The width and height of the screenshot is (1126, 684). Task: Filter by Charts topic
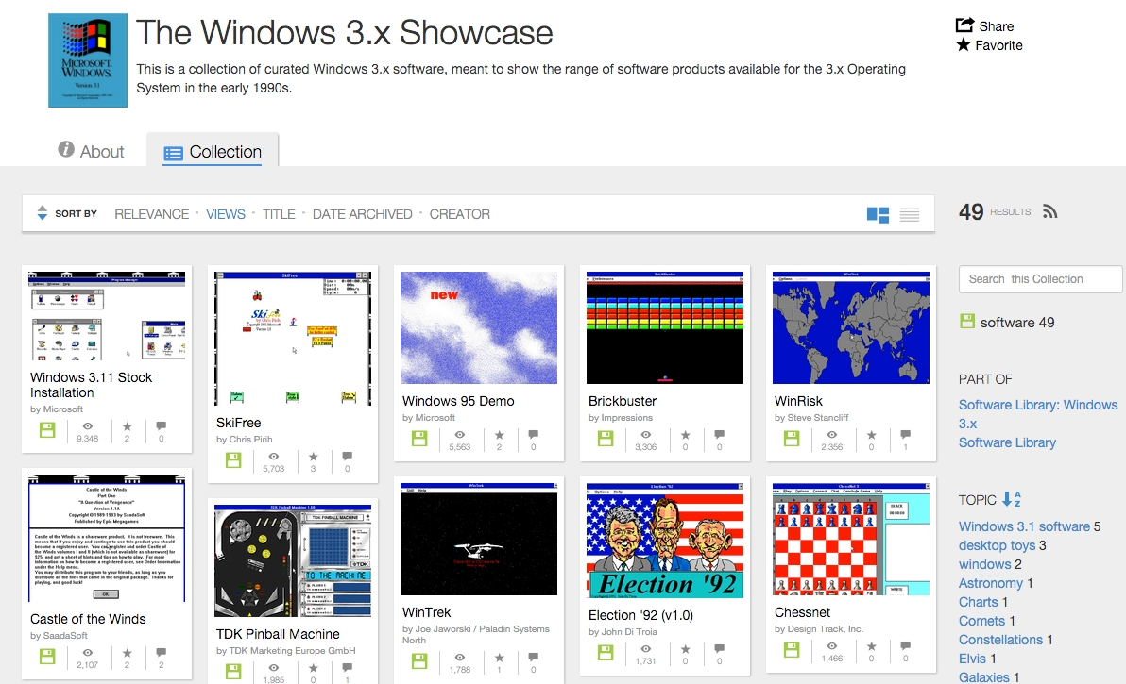coord(978,602)
